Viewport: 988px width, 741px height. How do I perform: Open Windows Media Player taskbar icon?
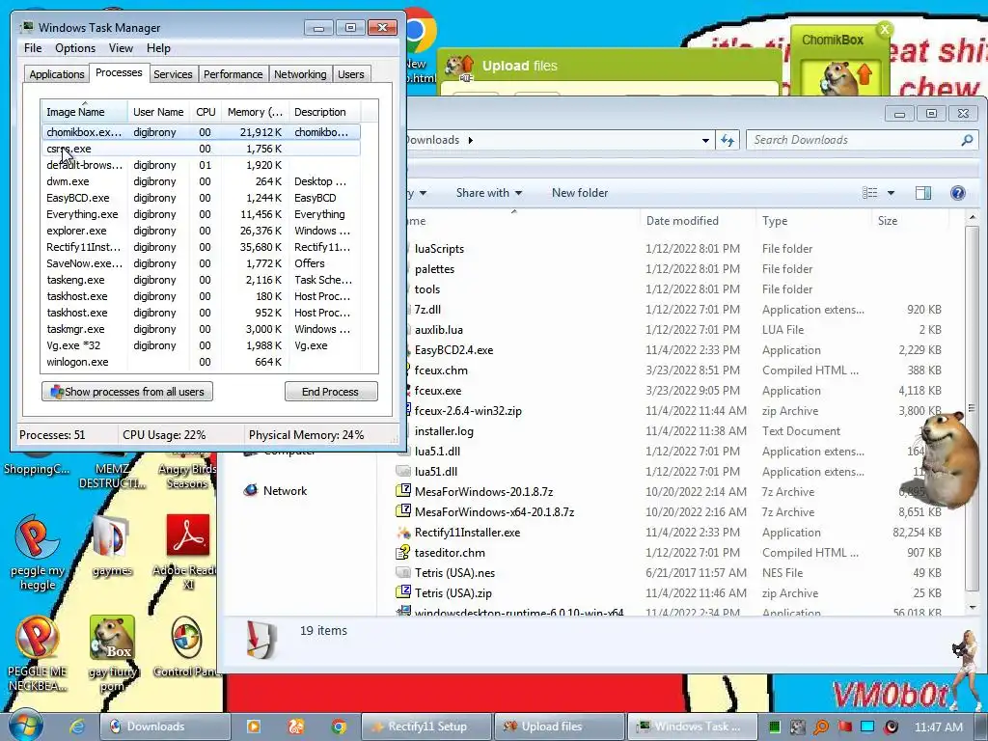254,727
